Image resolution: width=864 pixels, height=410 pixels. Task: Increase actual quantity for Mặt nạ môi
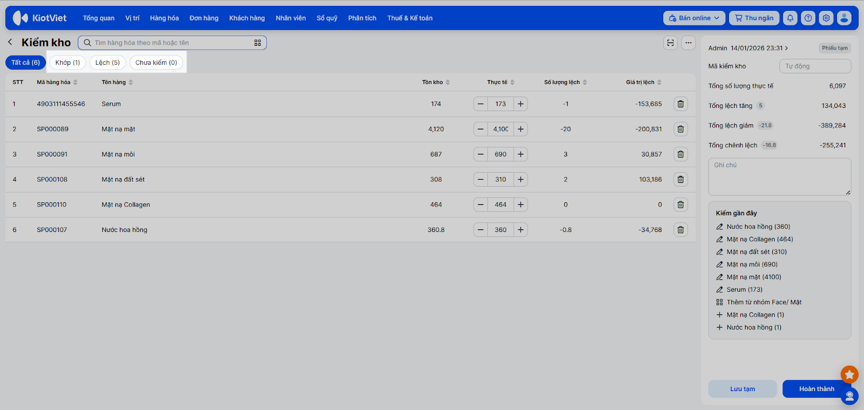521,154
